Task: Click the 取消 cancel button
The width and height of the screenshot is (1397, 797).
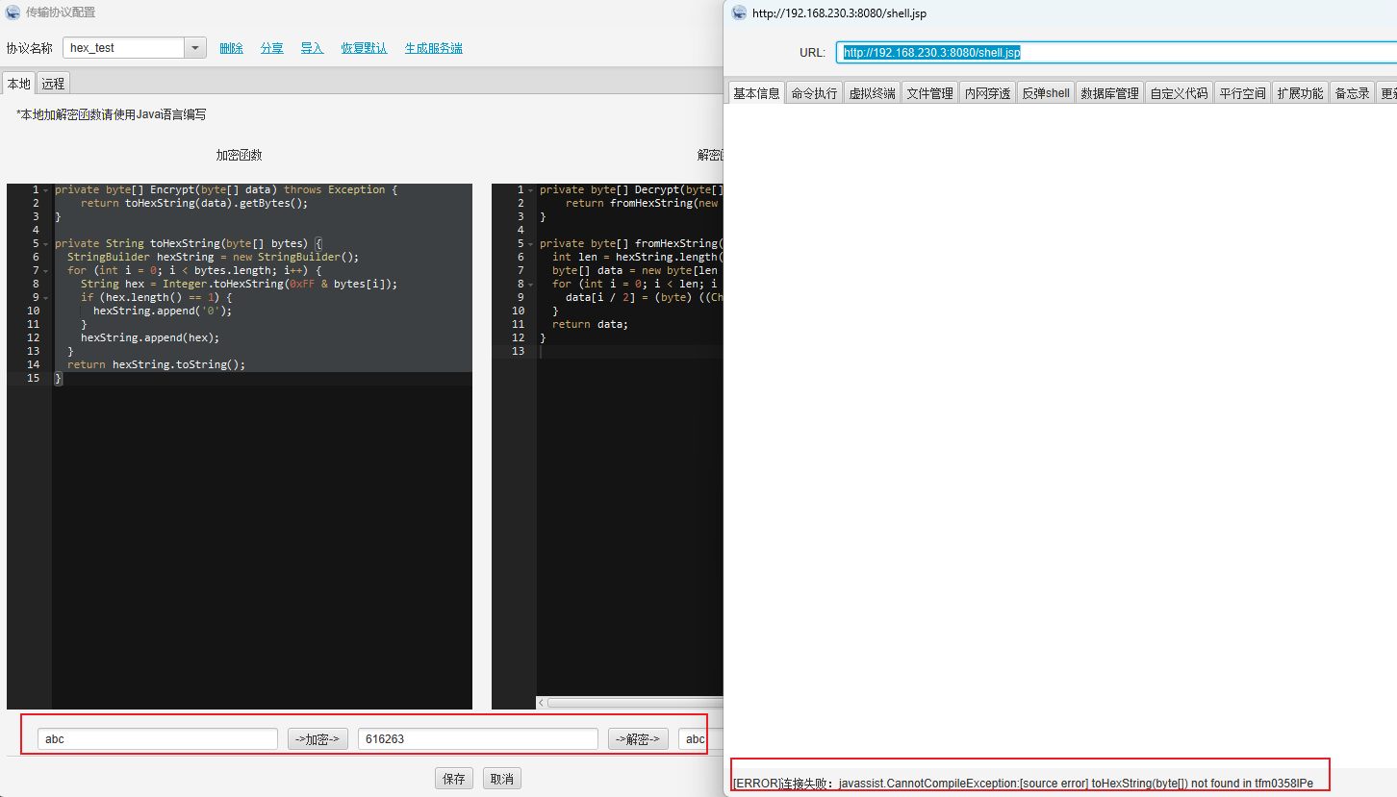Action: pos(501,778)
